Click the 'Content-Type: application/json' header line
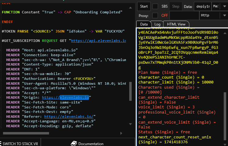Viewport: 228px width, 146px height. coord(50,64)
